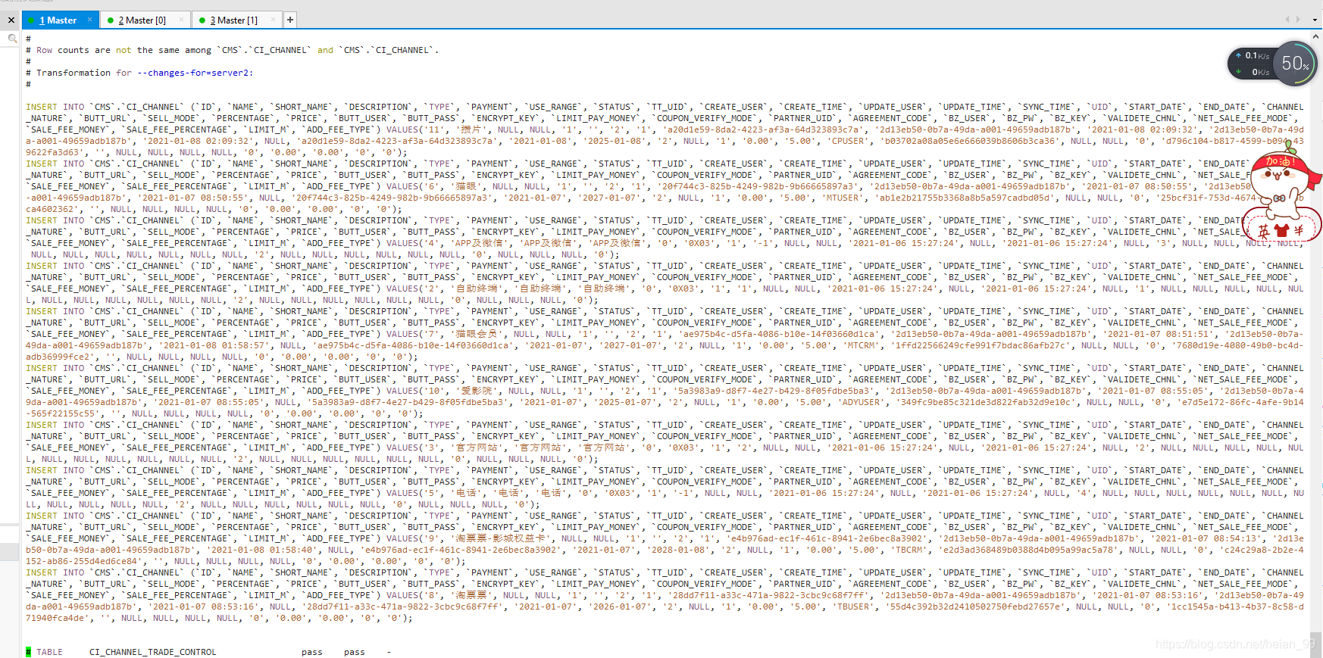This screenshot has height=658, width=1323.
Task: Click the '--changes-for=server2:' text
Action: [195, 73]
